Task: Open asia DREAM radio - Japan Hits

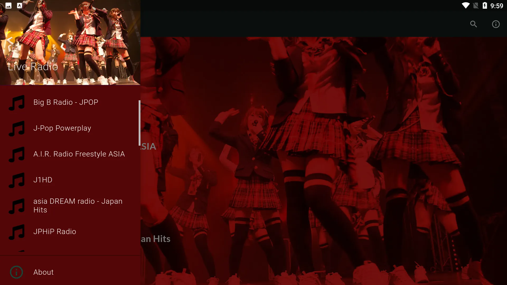Action: pos(70,206)
